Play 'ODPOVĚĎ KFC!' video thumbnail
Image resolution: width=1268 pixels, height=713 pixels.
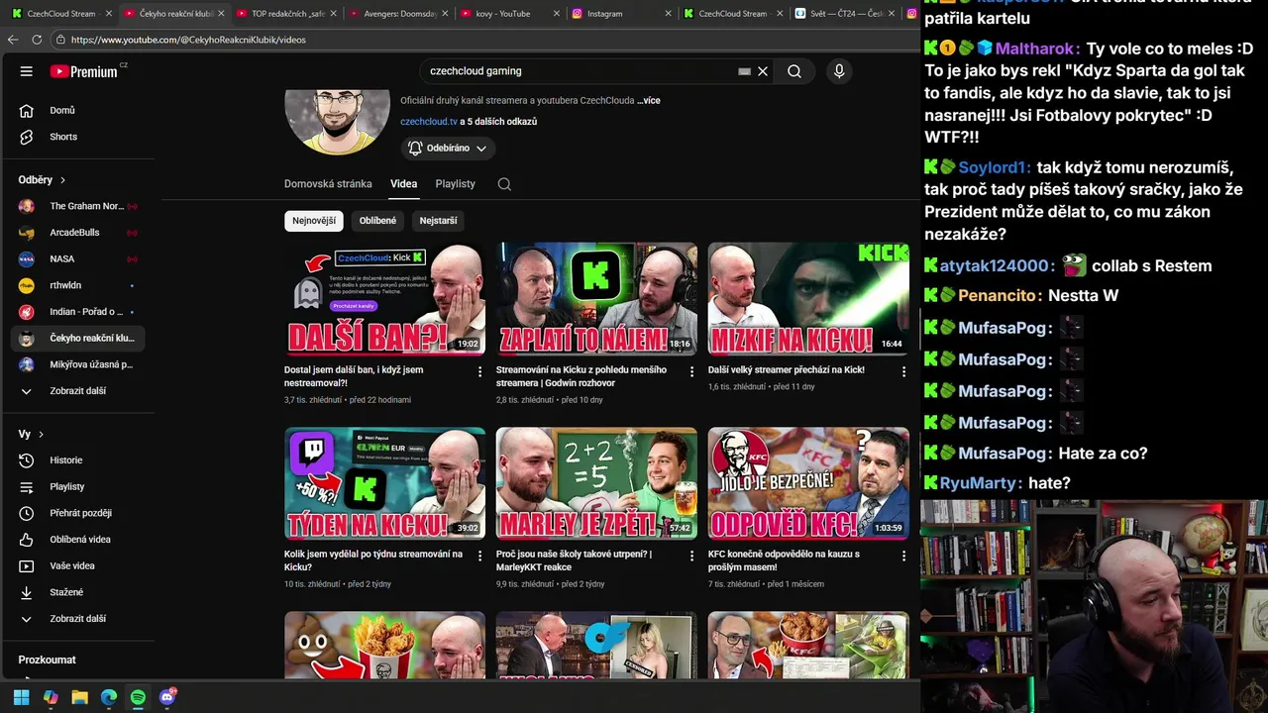(808, 483)
